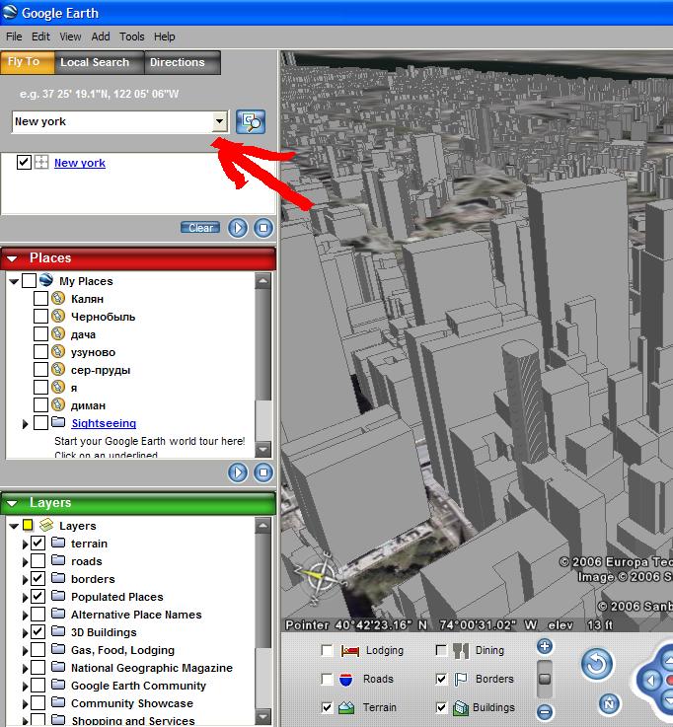Click the Lodging bed icon

(350, 651)
